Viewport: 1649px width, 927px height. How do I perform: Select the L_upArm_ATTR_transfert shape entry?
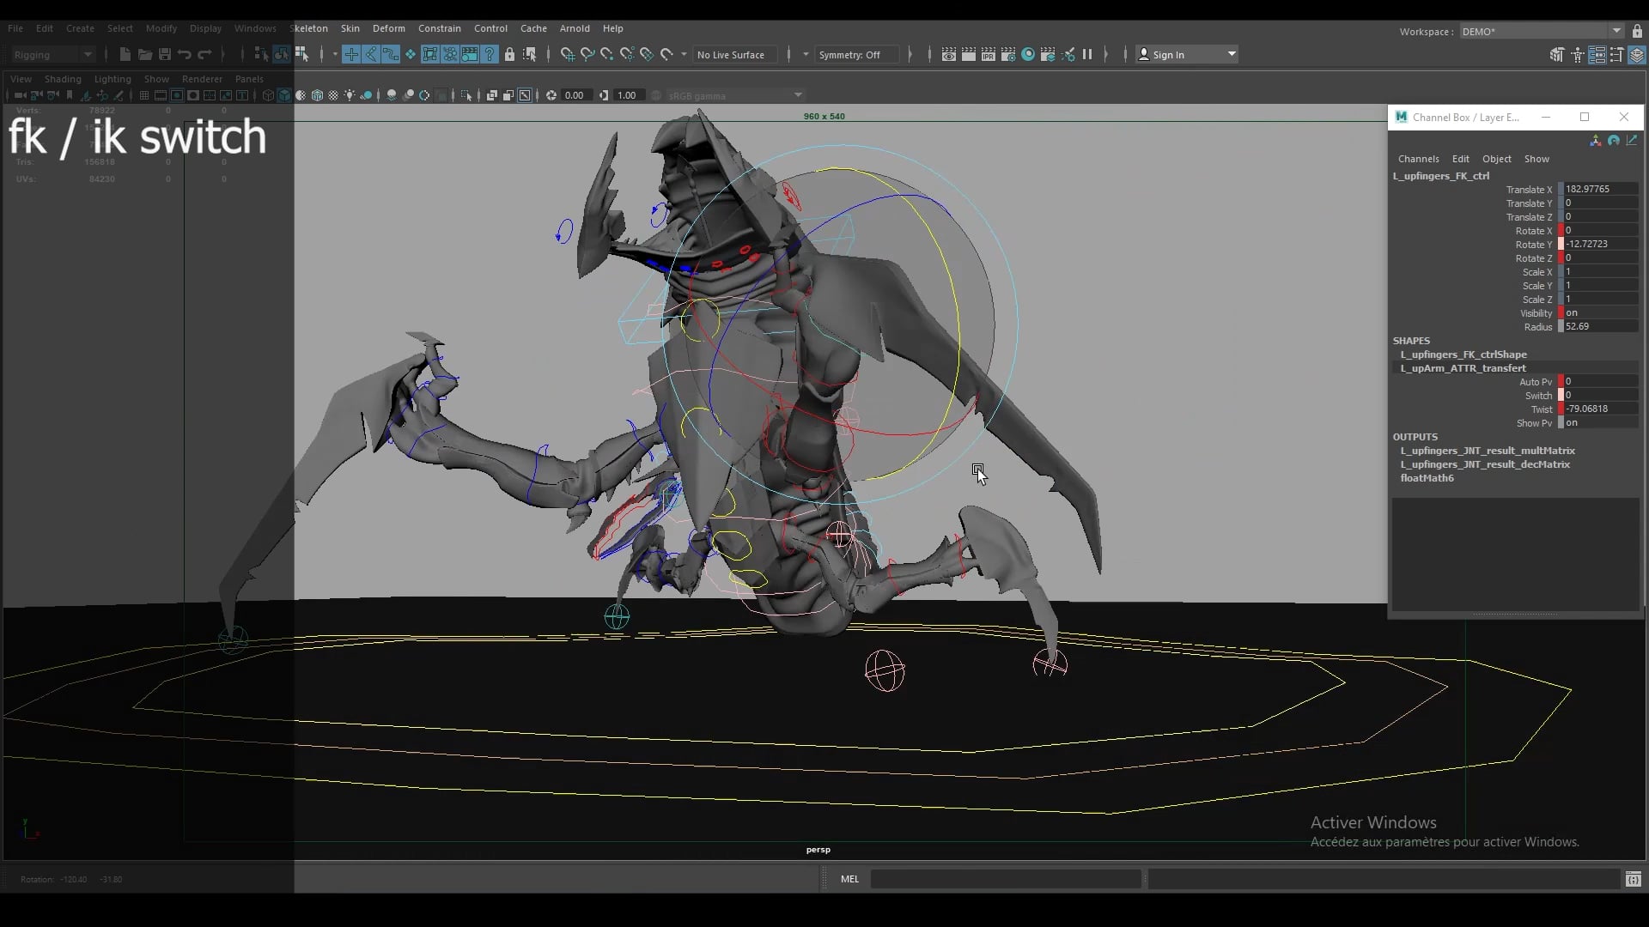[1463, 368]
